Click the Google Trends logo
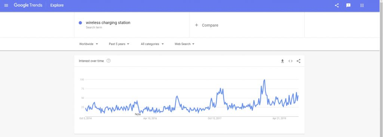This screenshot has width=383, height=137. pos(28,5)
